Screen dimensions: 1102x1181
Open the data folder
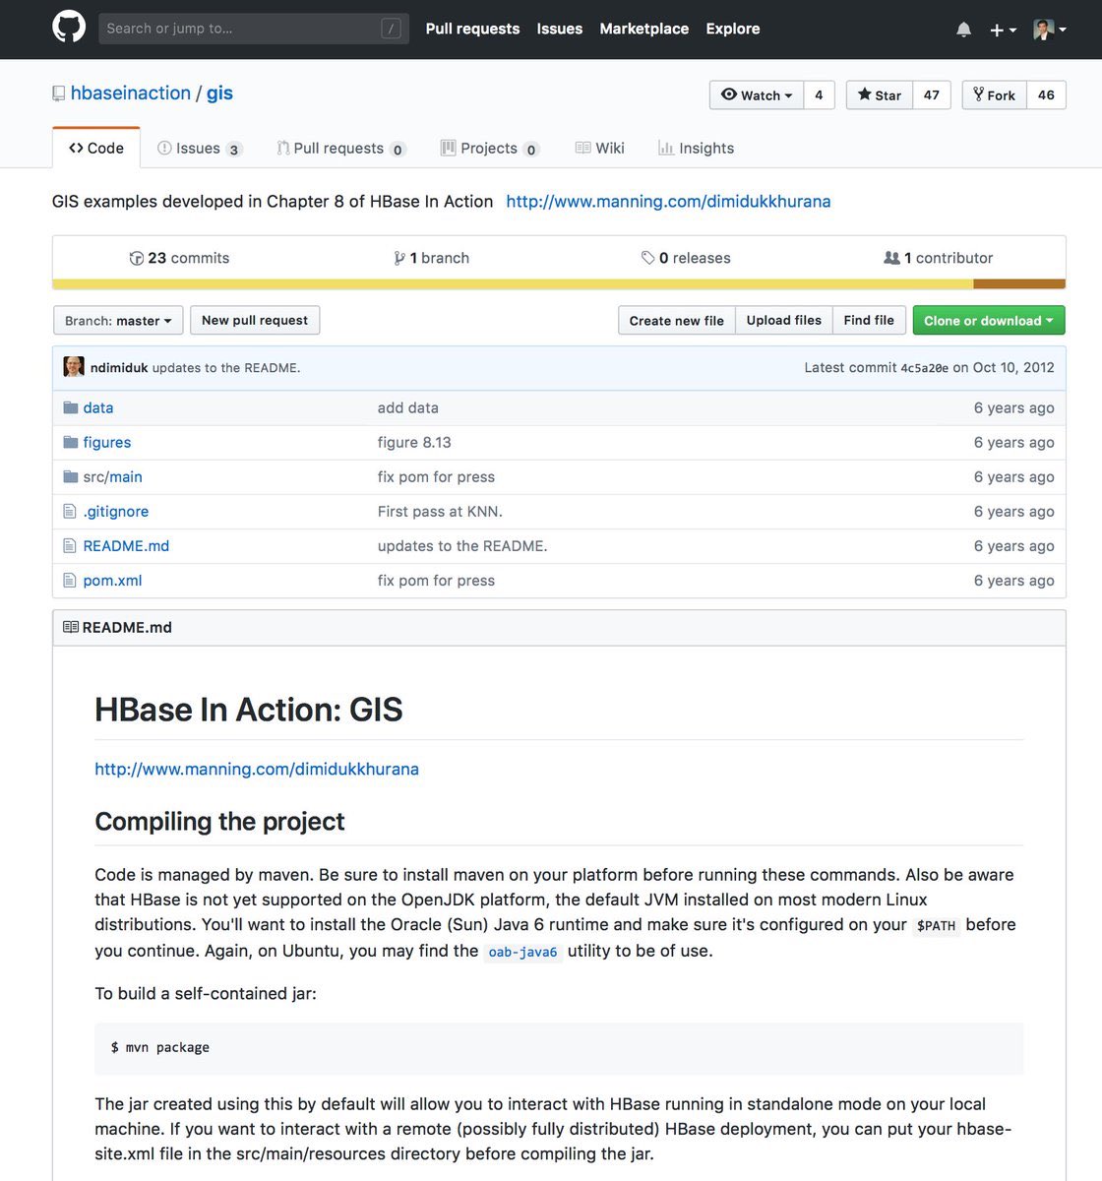(98, 407)
